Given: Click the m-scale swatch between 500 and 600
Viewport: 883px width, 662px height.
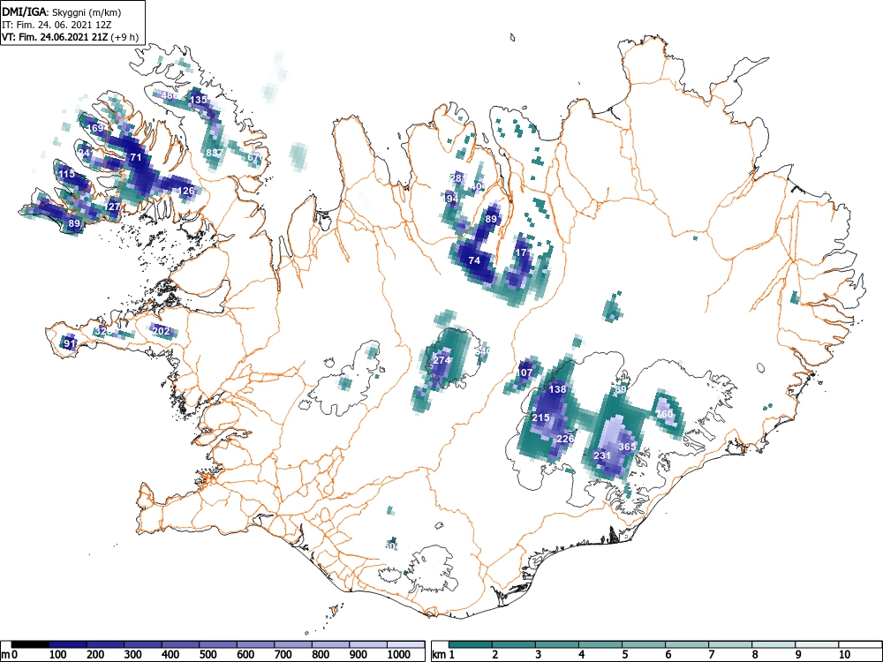Looking at the screenshot, I should pos(218,644).
